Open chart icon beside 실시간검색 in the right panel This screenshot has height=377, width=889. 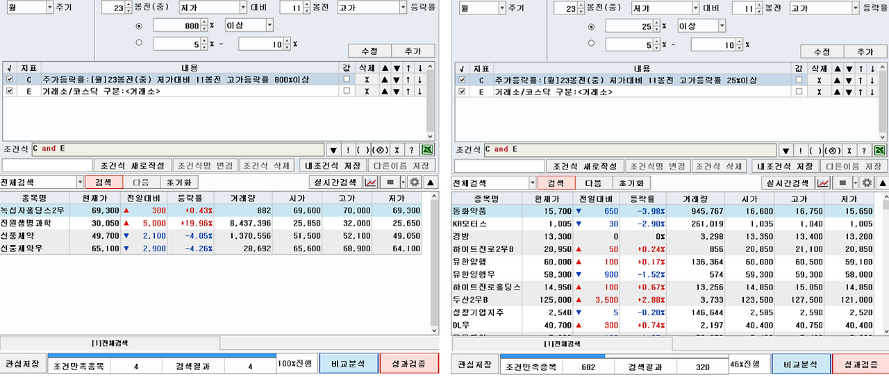823,183
